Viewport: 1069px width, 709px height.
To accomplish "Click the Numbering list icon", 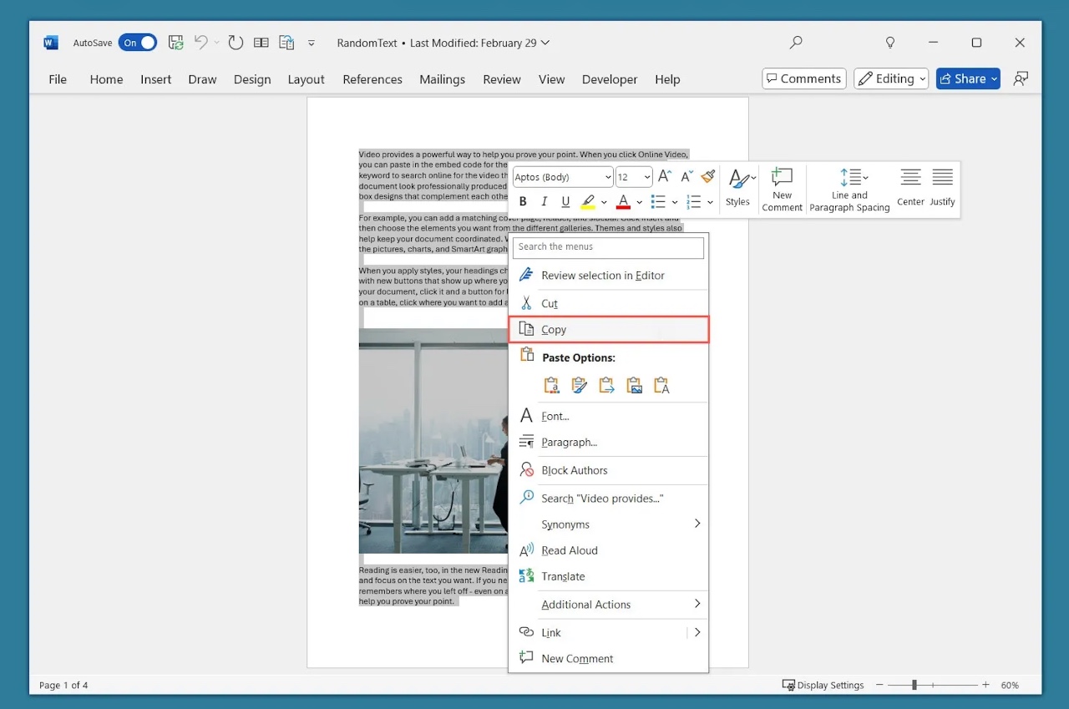I will pyautogui.click(x=693, y=201).
